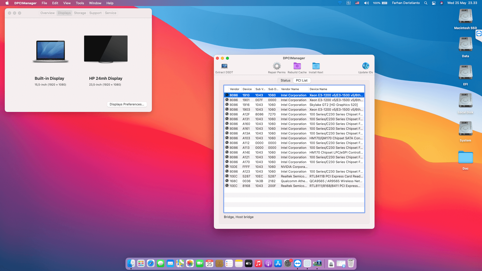482x271 pixels.
Task: Select the RTL8411B PCI Express Card Reader row
Action: pos(294,176)
